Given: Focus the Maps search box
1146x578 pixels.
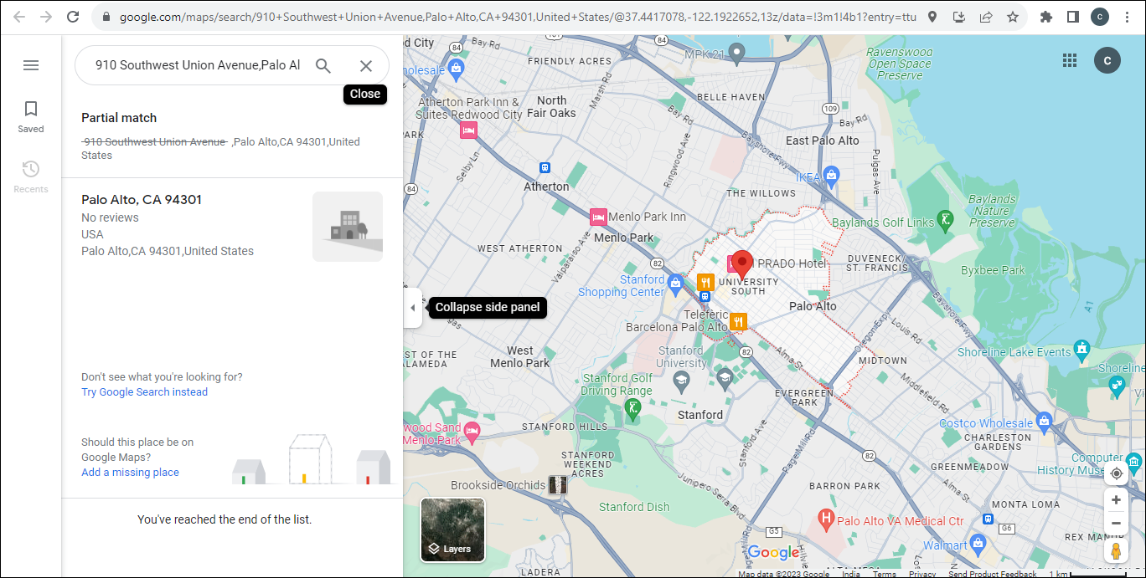Looking at the screenshot, I should coord(198,65).
